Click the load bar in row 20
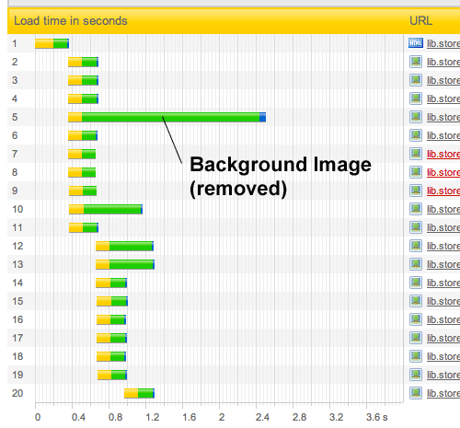Viewport: 460px width, 428px height. point(139,393)
